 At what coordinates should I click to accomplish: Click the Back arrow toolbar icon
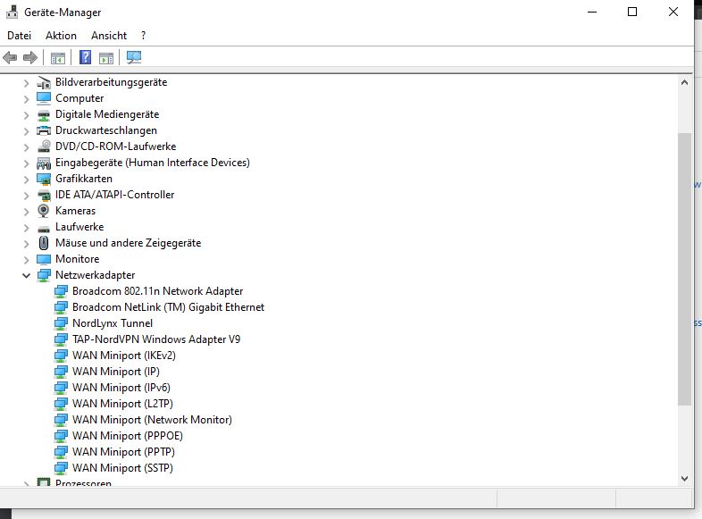[x=10, y=58]
